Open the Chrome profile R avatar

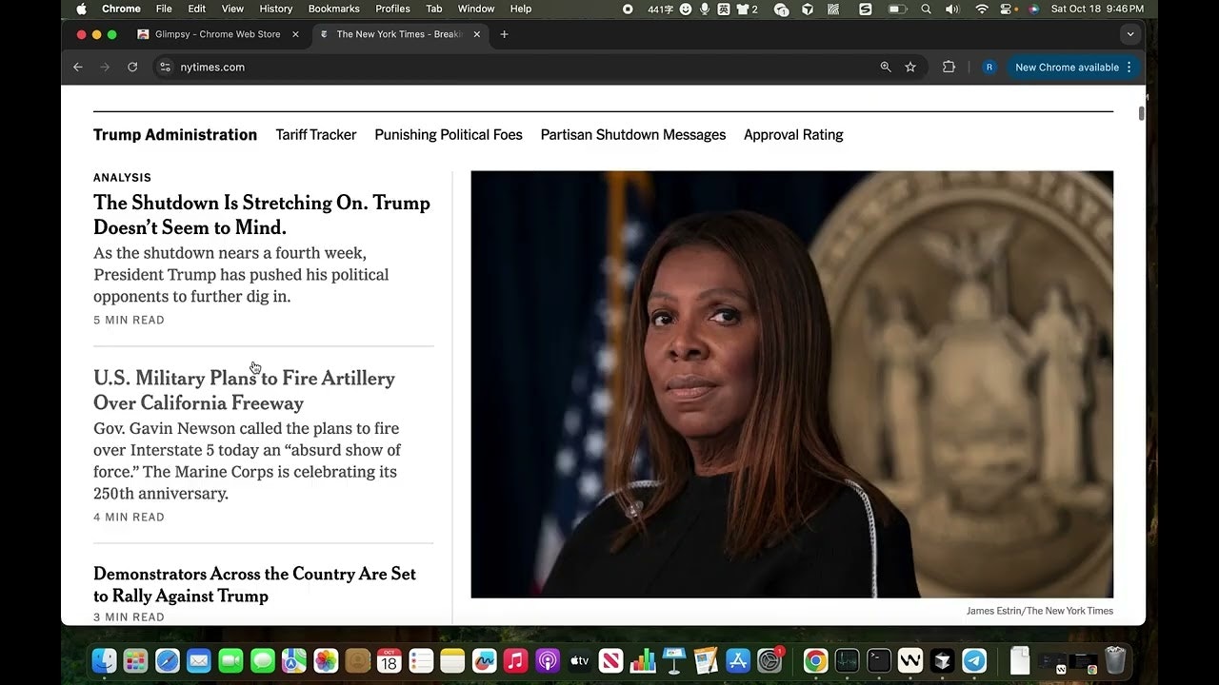989,67
